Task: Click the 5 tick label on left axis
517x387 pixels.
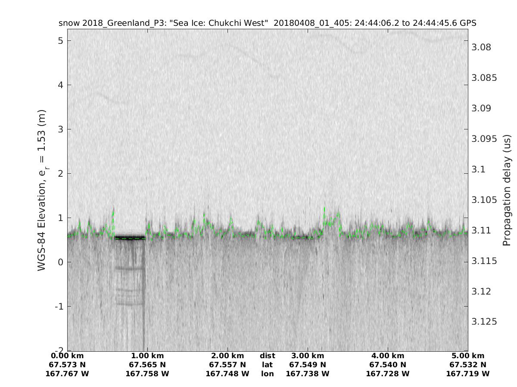Action: [x=59, y=41]
